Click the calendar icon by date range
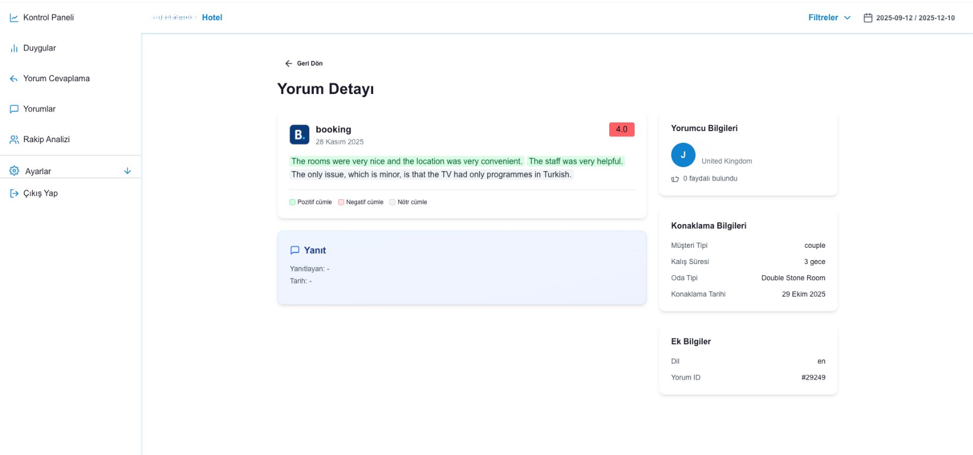The image size is (973, 455). [868, 18]
